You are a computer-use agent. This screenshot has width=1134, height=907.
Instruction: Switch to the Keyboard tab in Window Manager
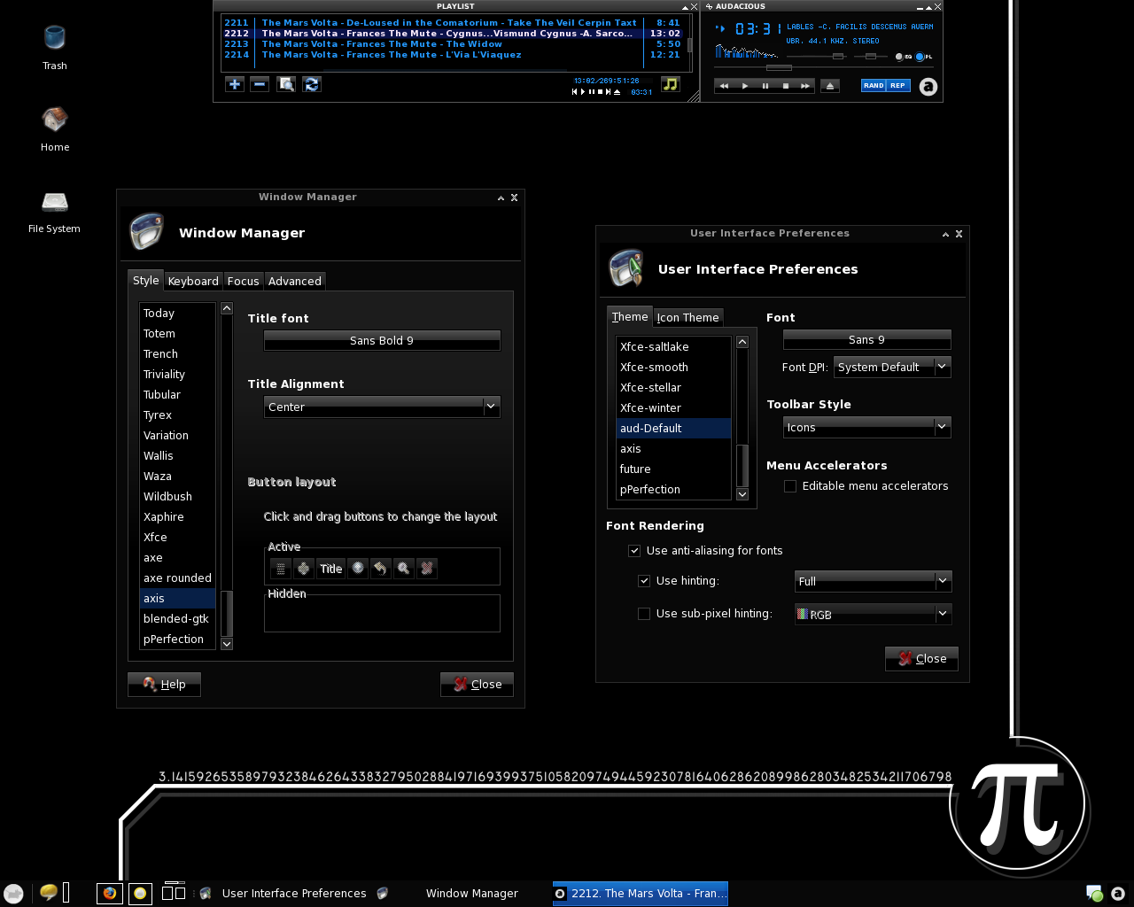(x=193, y=281)
